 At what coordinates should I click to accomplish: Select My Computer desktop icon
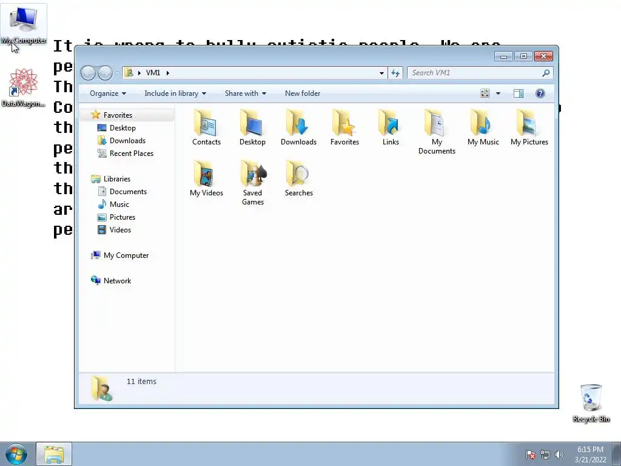[x=24, y=25]
